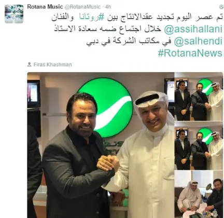The image size is (224, 218).
Task: Enlarge the main handshake photo
Action: [x=101, y=145]
